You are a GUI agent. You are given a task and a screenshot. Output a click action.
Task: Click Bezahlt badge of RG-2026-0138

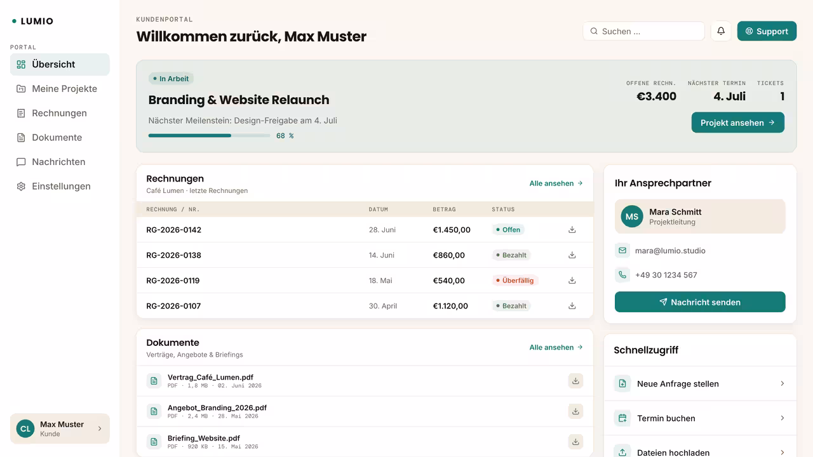click(x=511, y=255)
